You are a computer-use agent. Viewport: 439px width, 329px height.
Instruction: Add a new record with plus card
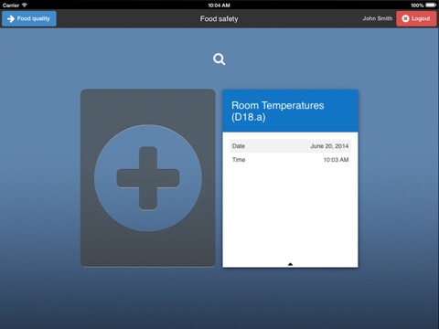(148, 178)
